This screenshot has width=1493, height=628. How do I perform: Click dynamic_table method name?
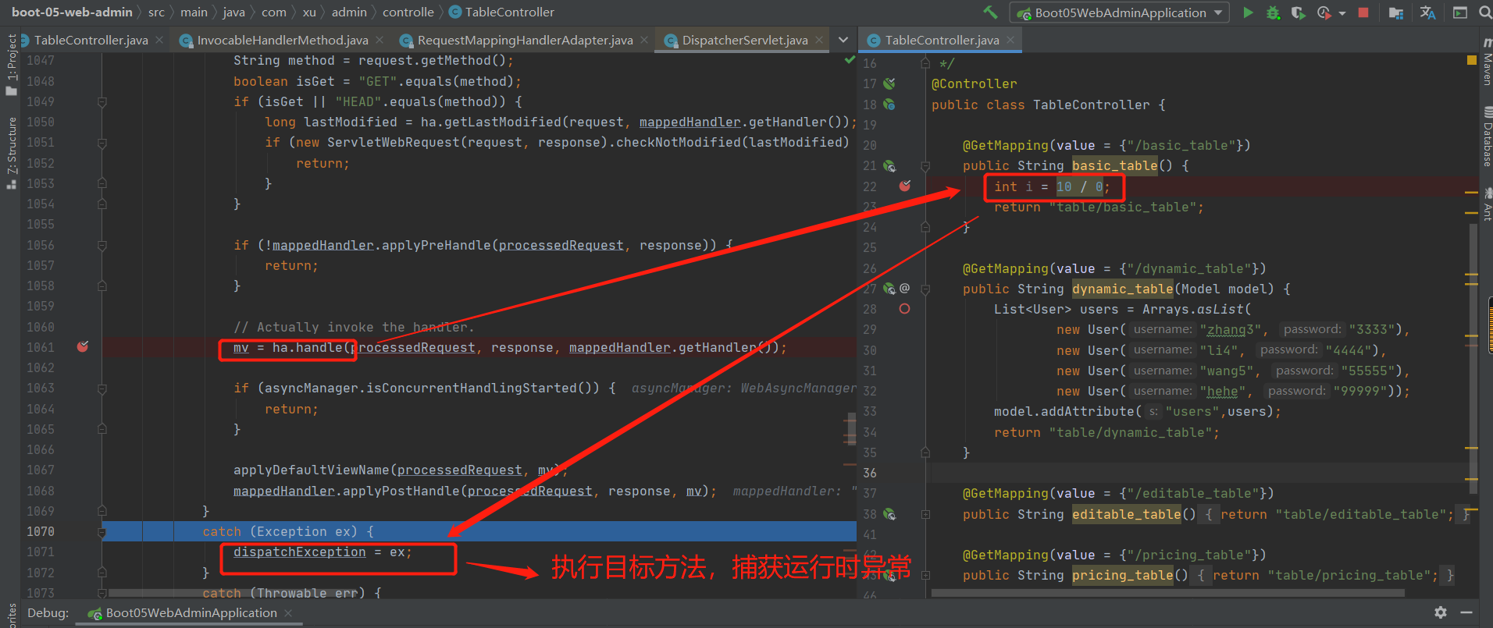[x=1122, y=289]
